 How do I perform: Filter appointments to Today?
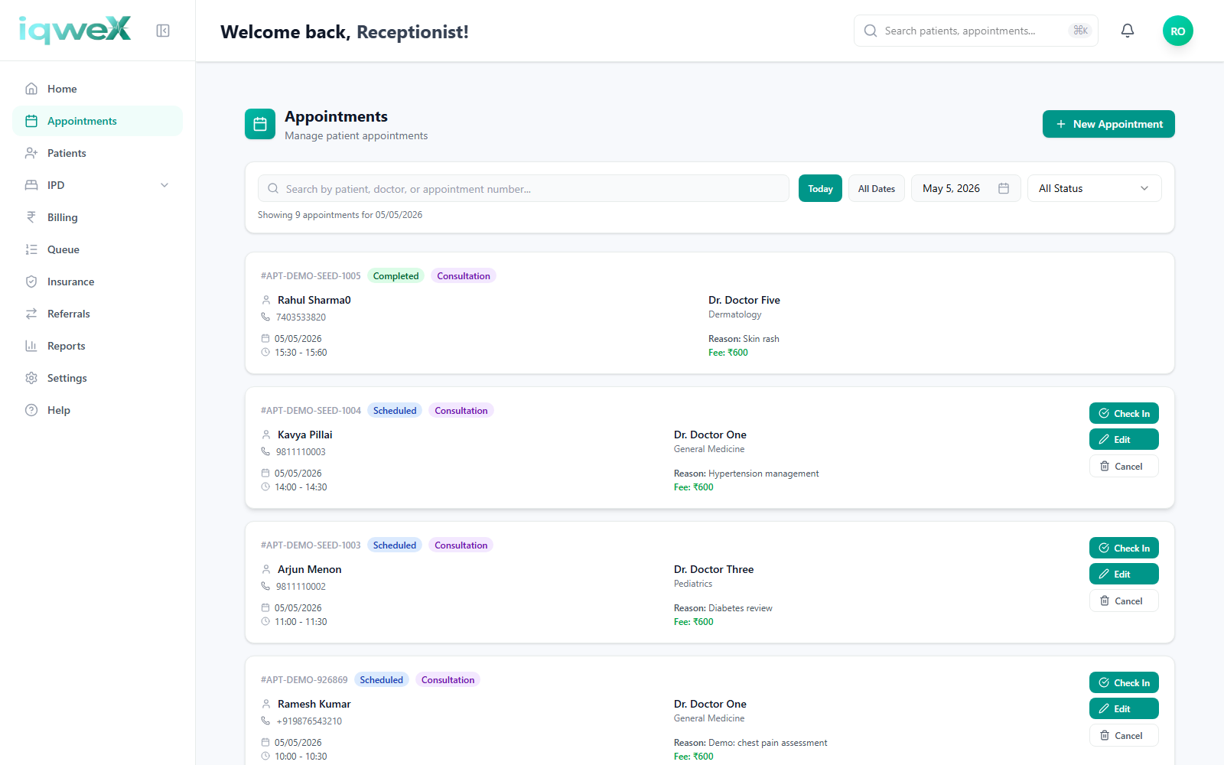[x=820, y=188]
